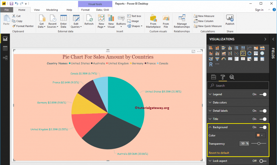
Task: Collapse the Background section
Action: pyautogui.click(x=210, y=127)
